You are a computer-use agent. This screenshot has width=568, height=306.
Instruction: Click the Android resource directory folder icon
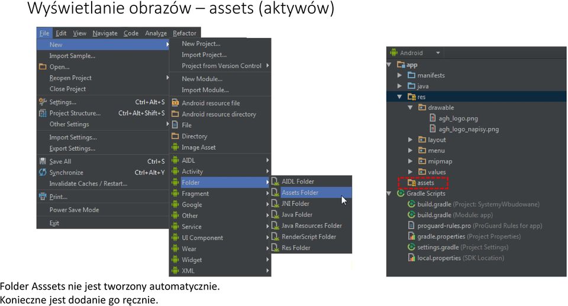(x=175, y=114)
